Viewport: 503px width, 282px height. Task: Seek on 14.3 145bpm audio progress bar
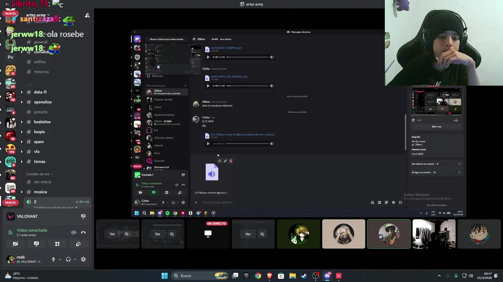(247, 144)
